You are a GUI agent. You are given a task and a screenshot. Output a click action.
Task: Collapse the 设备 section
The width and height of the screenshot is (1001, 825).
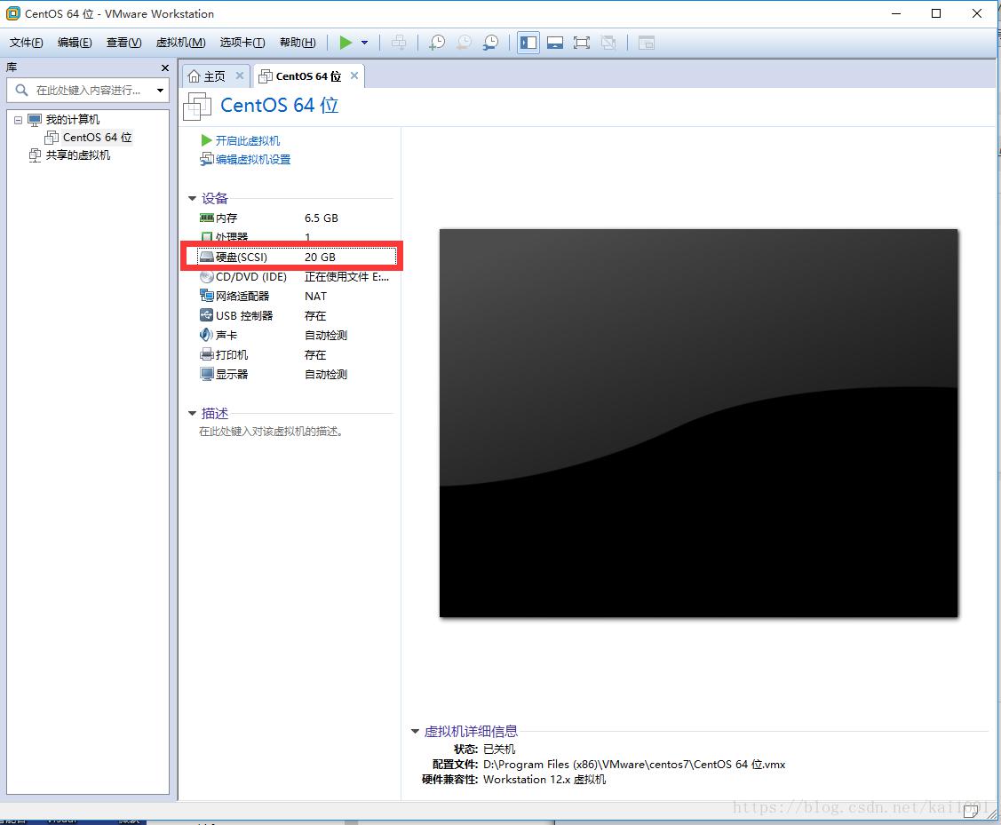coord(192,198)
